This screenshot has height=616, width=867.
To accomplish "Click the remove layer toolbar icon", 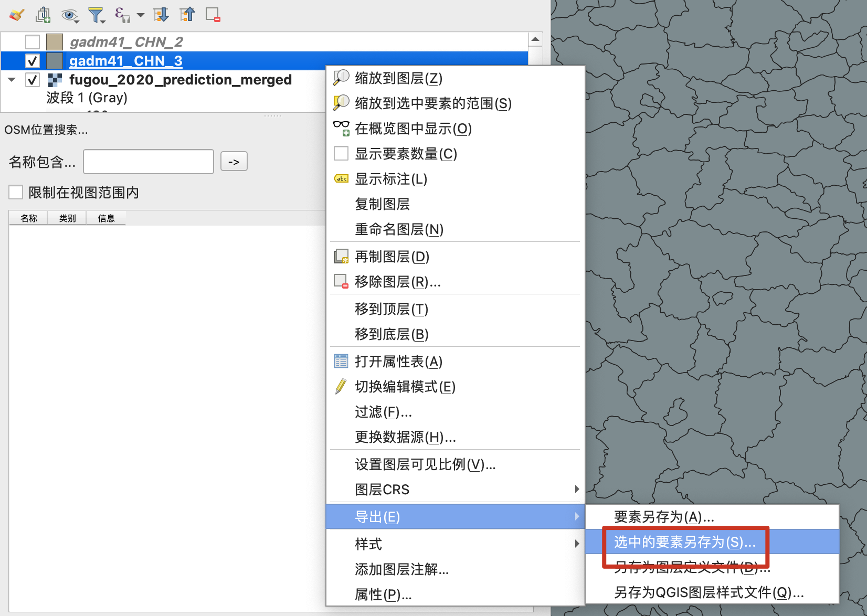I will (x=213, y=15).
